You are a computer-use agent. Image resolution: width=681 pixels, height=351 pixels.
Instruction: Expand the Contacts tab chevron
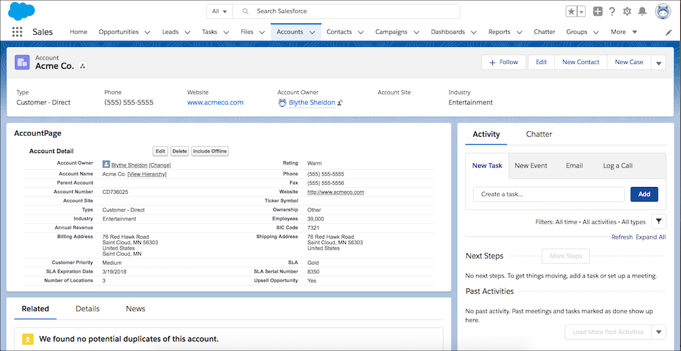pyautogui.click(x=360, y=32)
